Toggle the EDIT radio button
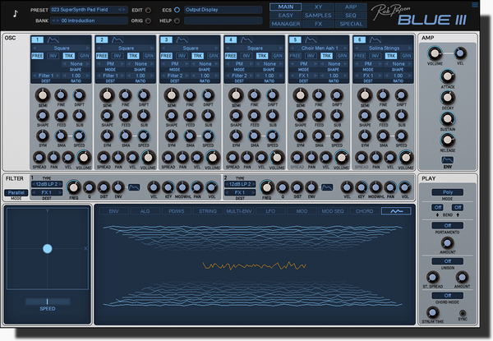Screen dimensions: 493x341 tap(148, 9)
